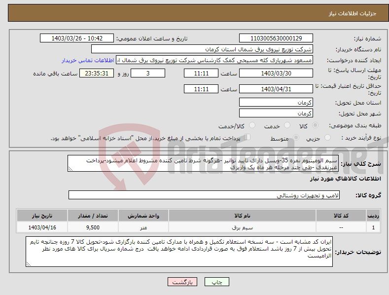Click the response deadline date 1403/03/30
This screenshot has height=295, width=389.
[276, 73]
